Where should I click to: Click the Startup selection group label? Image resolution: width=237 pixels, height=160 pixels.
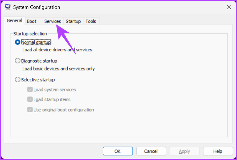click(30, 34)
